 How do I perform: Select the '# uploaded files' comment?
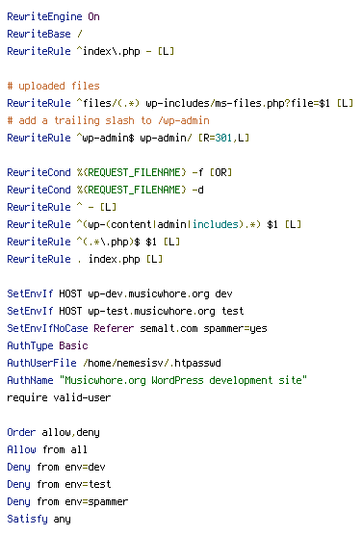53,86
